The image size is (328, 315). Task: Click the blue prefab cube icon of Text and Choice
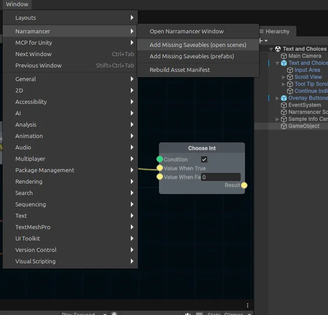pos(284,63)
